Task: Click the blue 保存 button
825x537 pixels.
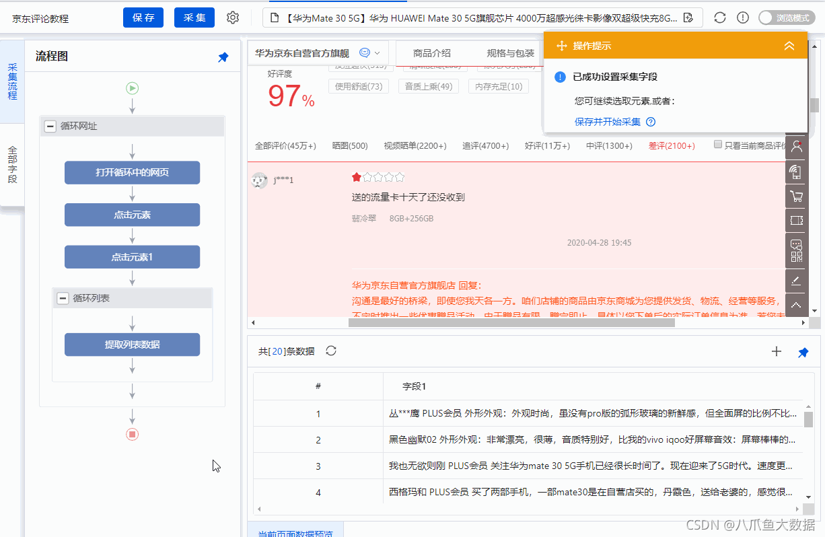Action: point(143,17)
